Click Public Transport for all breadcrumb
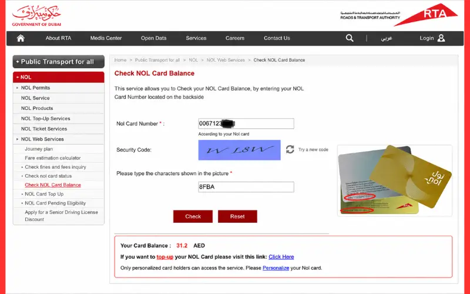The width and height of the screenshot is (470, 294). tap(157, 60)
